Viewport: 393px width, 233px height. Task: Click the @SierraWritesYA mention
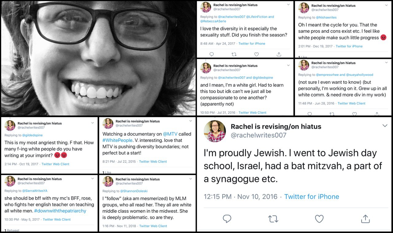(34, 191)
